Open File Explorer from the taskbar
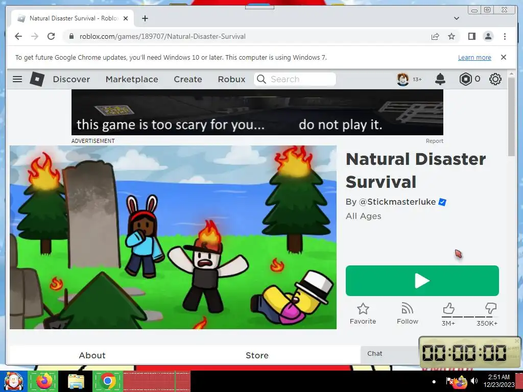The height and width of the screenshot is (392, 523). (76, 381)
